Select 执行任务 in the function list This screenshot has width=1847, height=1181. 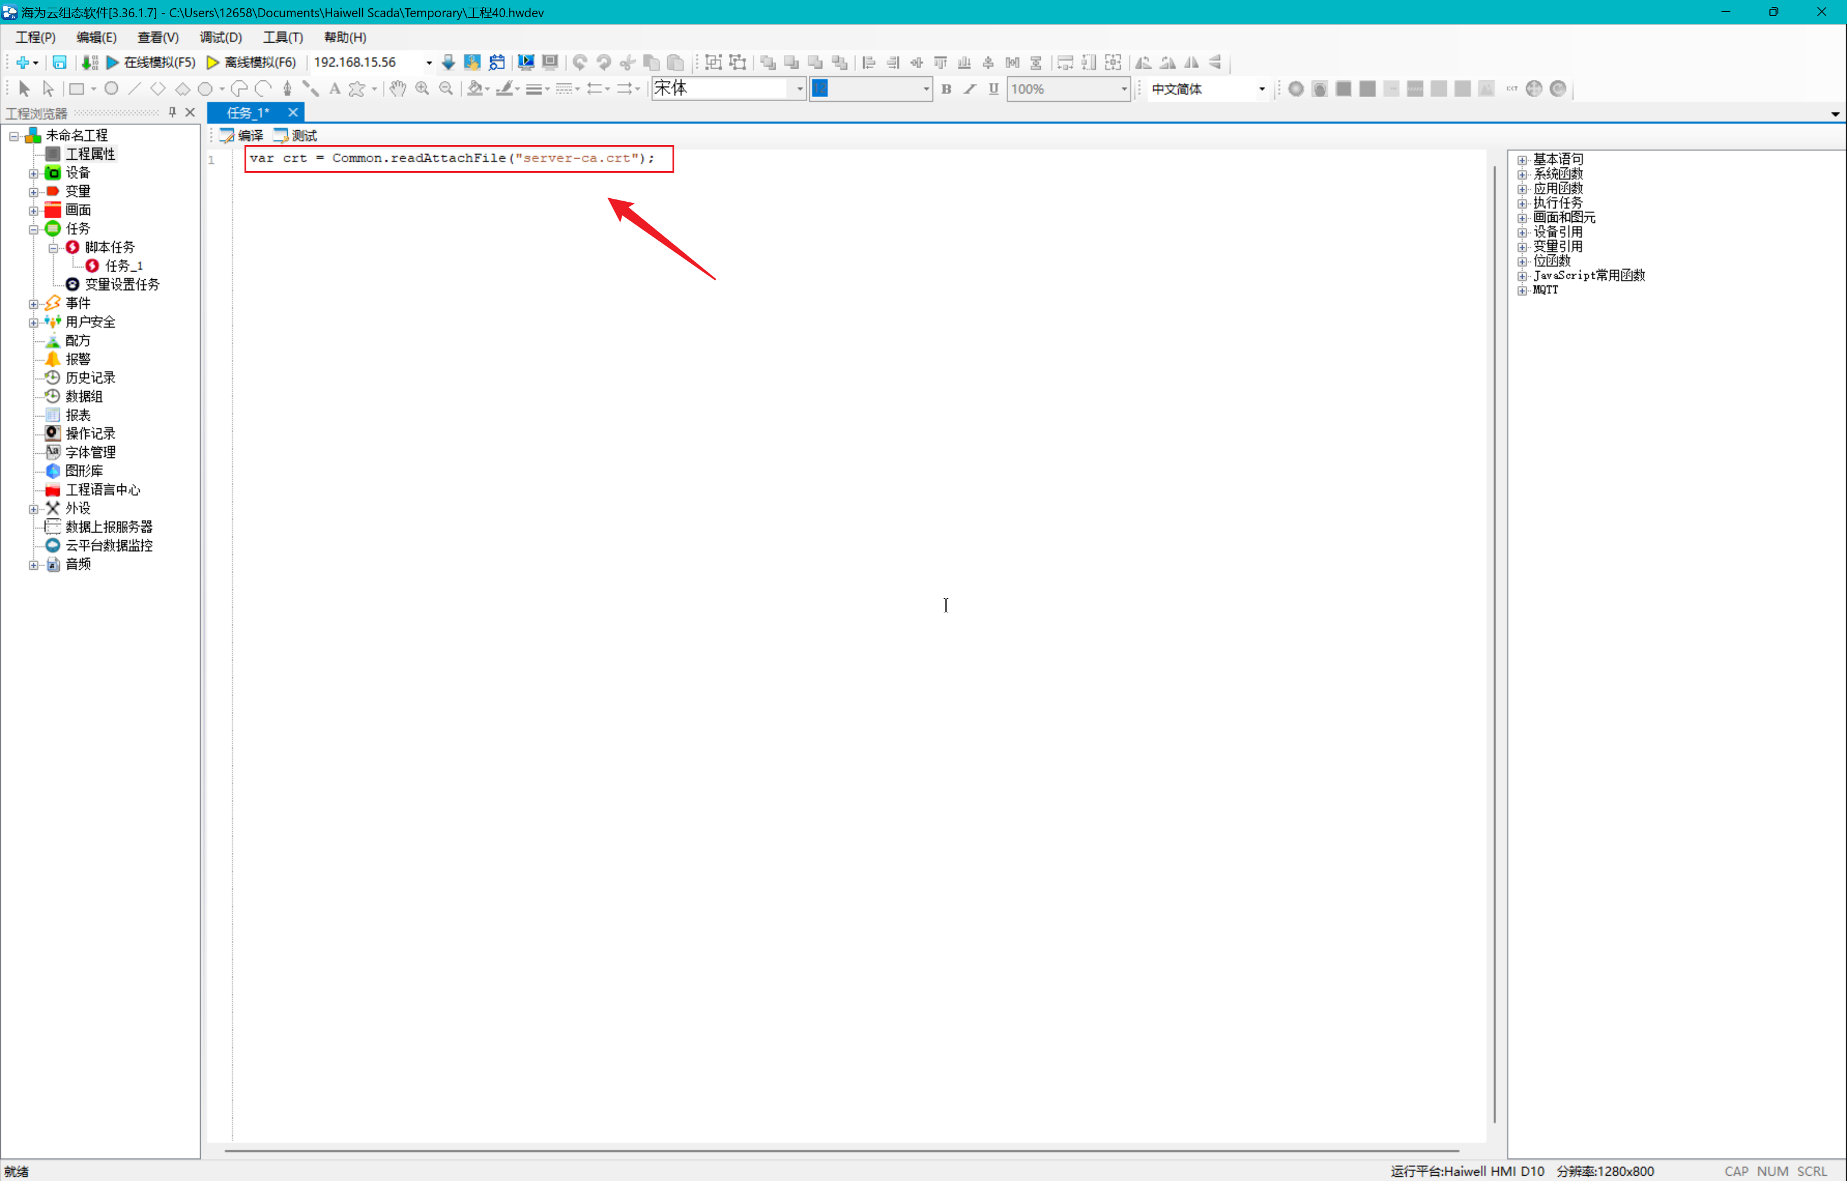(x=1558, y=203)
